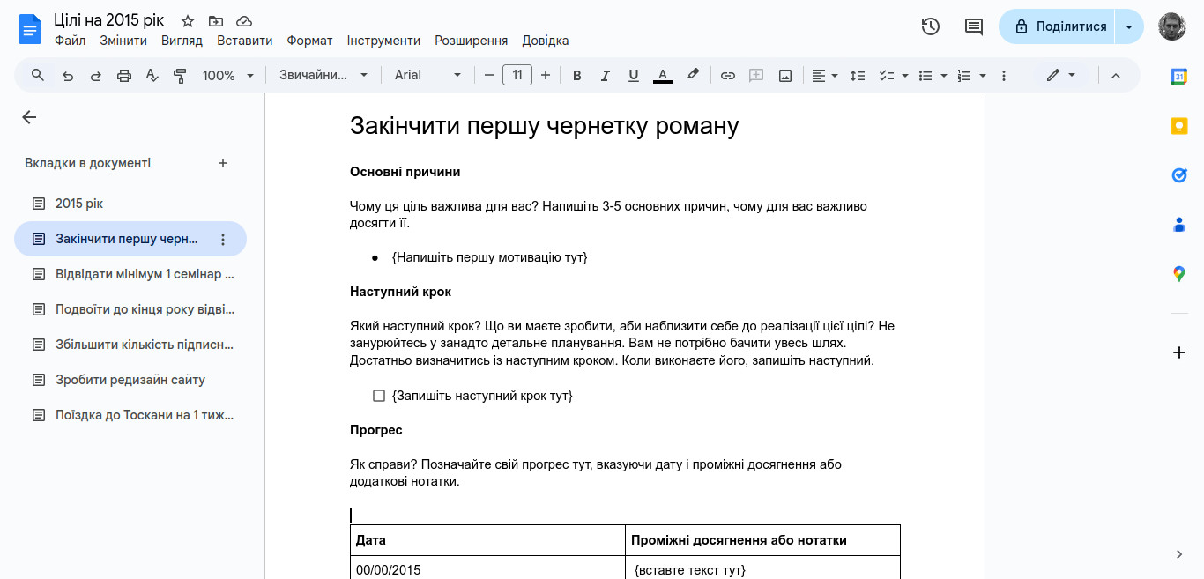Open the checklist dropdown arrow
Screen dimensions: 1204x579
[905, 76]
